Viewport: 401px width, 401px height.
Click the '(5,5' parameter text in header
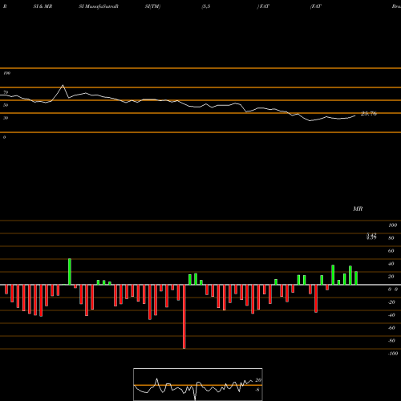(206, 6)
